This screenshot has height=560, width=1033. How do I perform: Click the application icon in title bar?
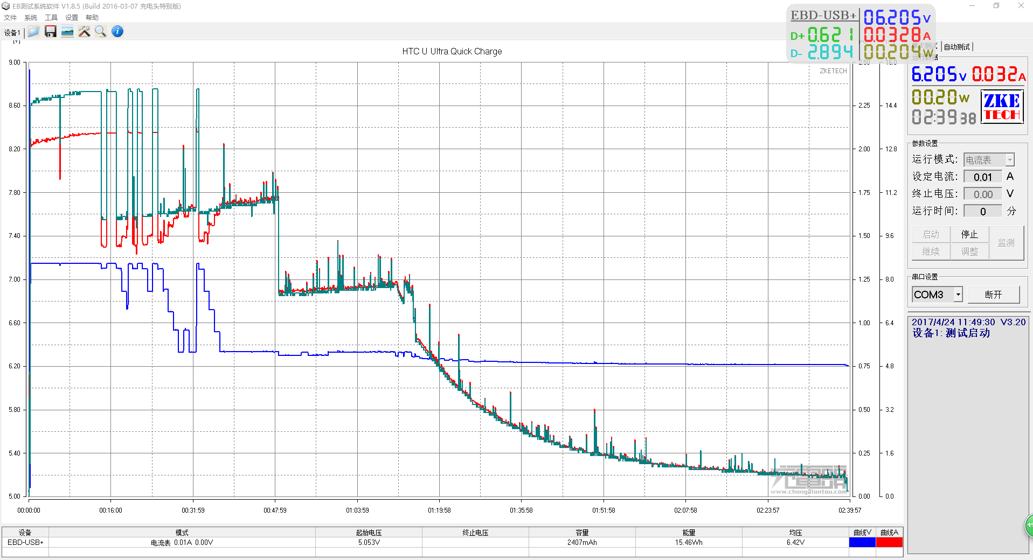point(6,6)
